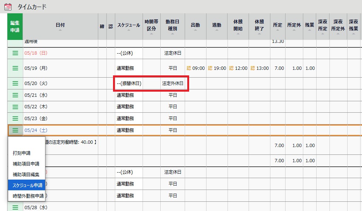Open the edit menu for 05/20 row
362x211 pixels.
[15, 84]
